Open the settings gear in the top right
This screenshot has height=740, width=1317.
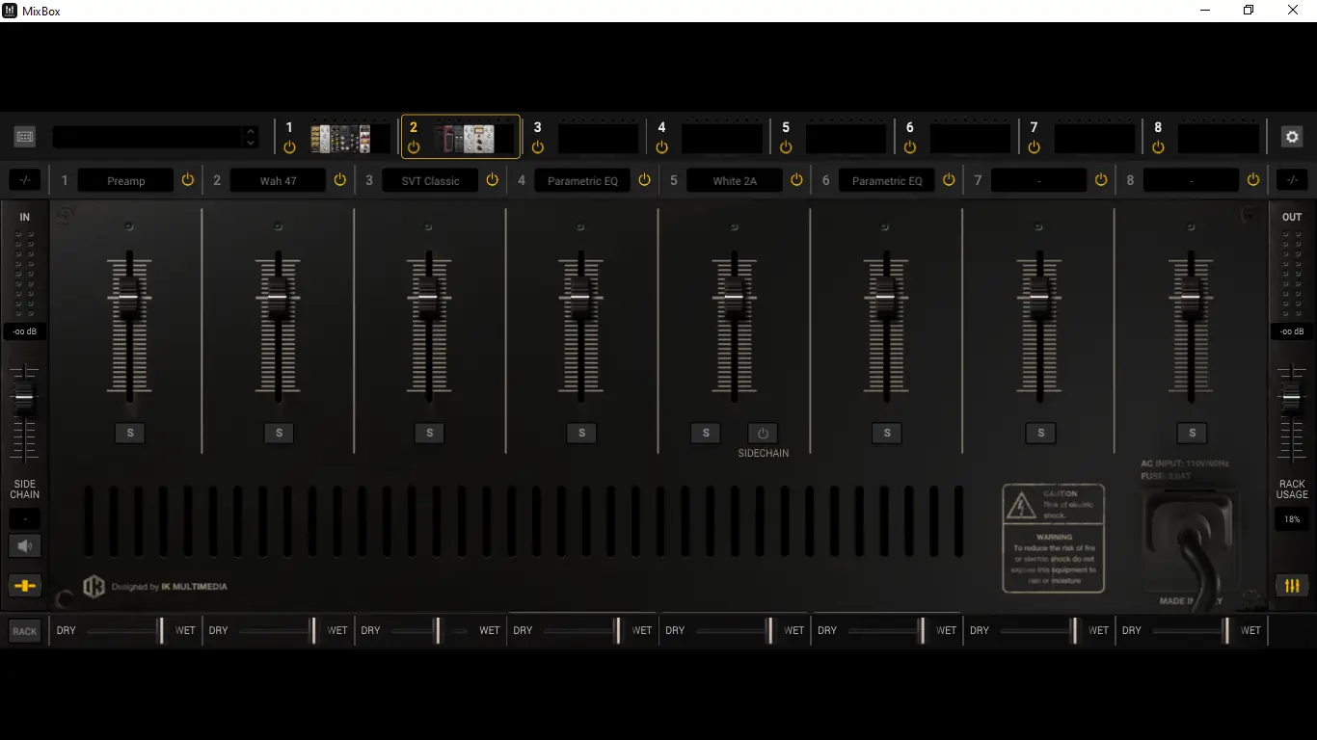click(1291, 136)
